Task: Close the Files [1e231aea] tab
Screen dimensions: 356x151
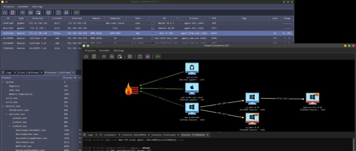Action: click(x=42, y=73)
